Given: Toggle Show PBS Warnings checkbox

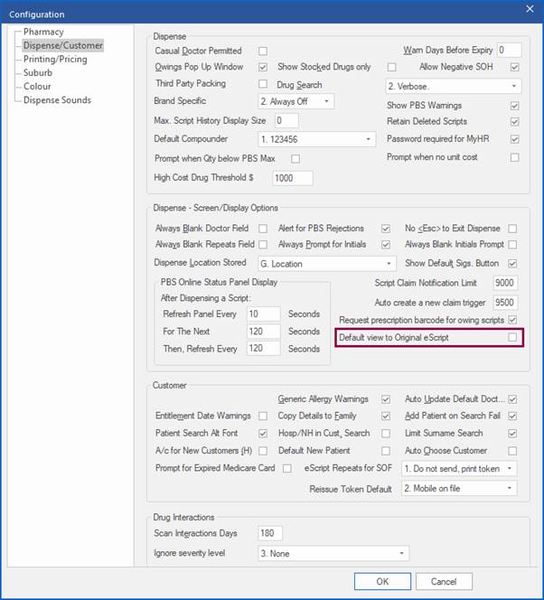Looking at the screenshot, I should [x=514, y=106].
